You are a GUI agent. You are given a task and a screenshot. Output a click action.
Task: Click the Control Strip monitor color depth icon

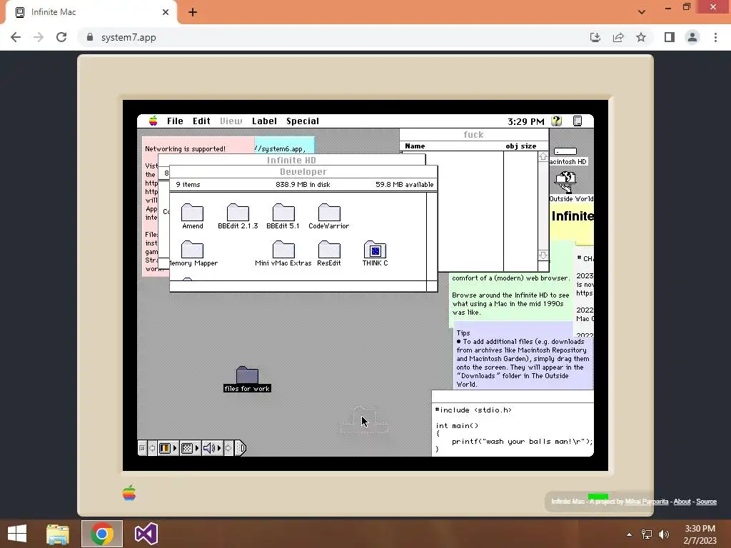point(165,448)
